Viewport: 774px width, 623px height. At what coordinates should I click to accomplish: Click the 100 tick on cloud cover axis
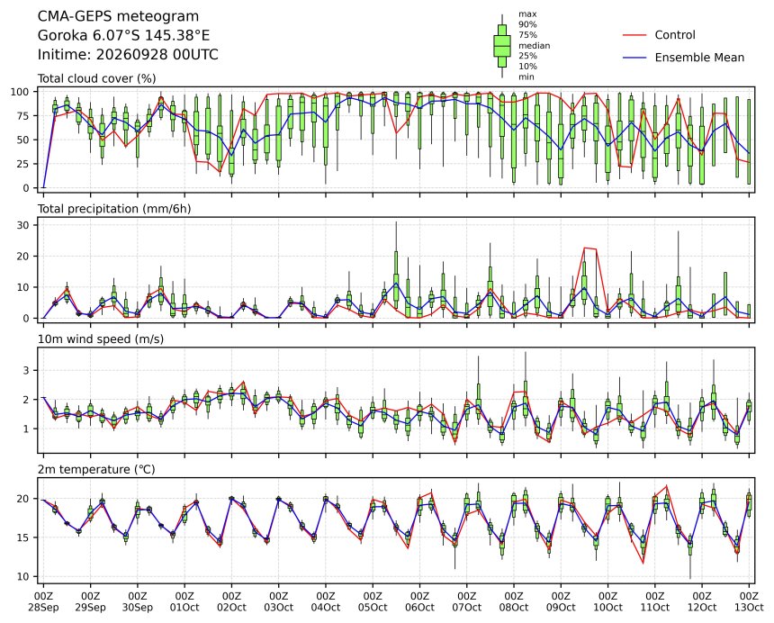22,92
